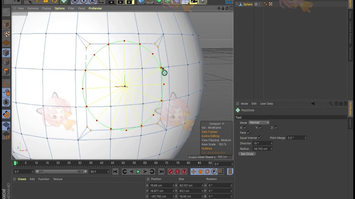Click the Keyframe Selection question-mark icon

pos(184,172)
